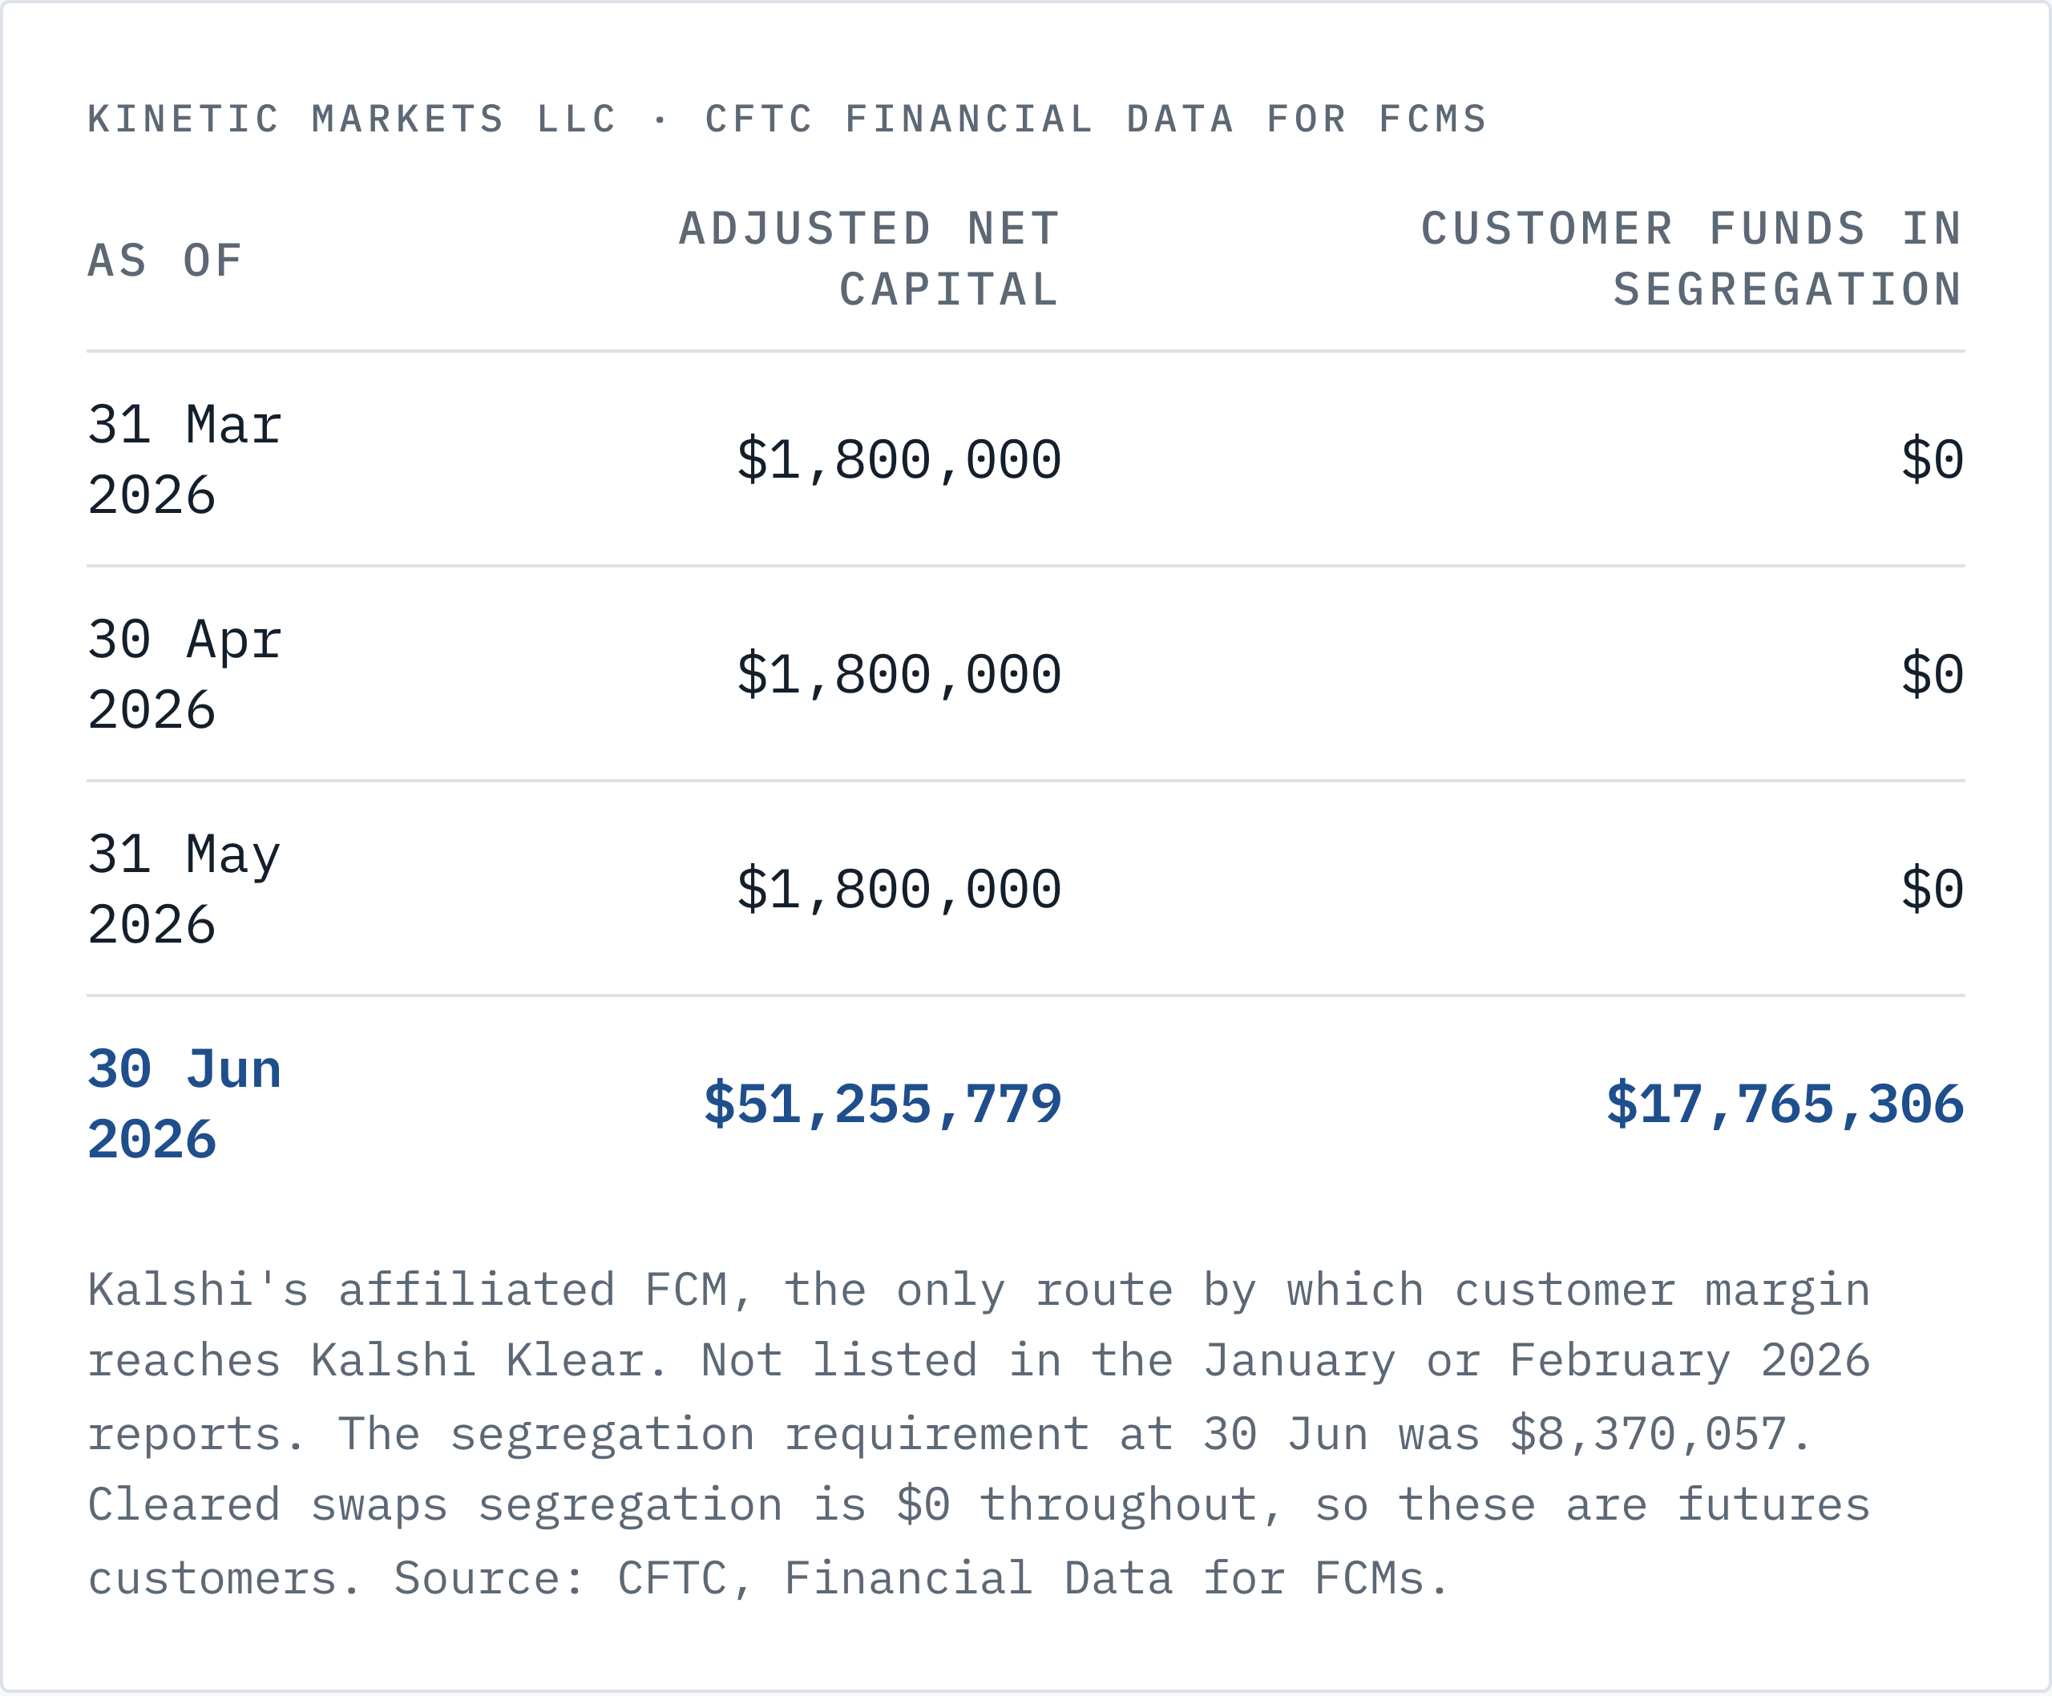Select the 31 May 2026 date cell
The image size is (2052, 1696).
pyautogui.click(x=184, y=889)
